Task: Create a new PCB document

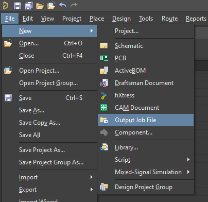Action: tap(146, 58)
